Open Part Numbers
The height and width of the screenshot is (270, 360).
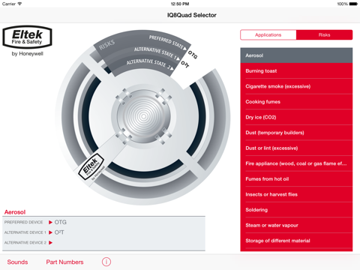pos(64,262)
